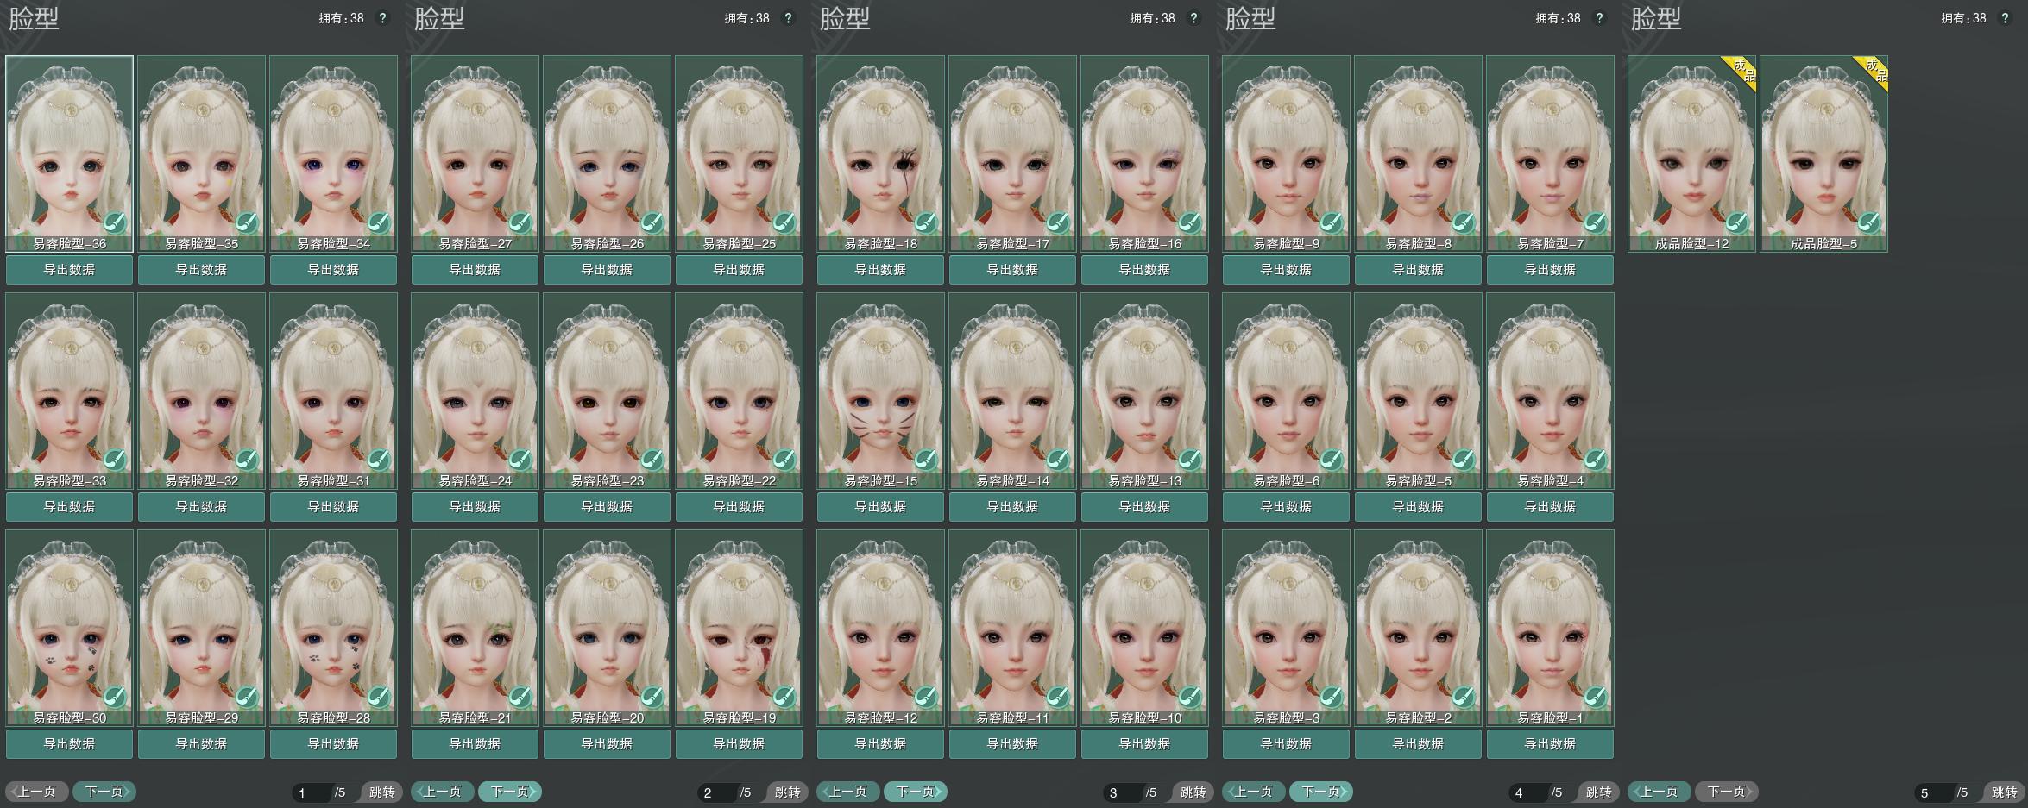Click brush icon on 易容脸型-30 card

pyautogui.click(x=115, y=698)
